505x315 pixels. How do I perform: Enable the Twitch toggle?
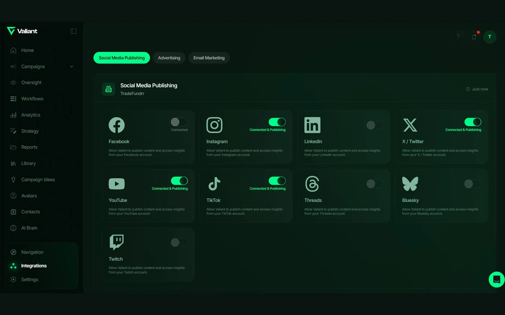pos(179,243)
